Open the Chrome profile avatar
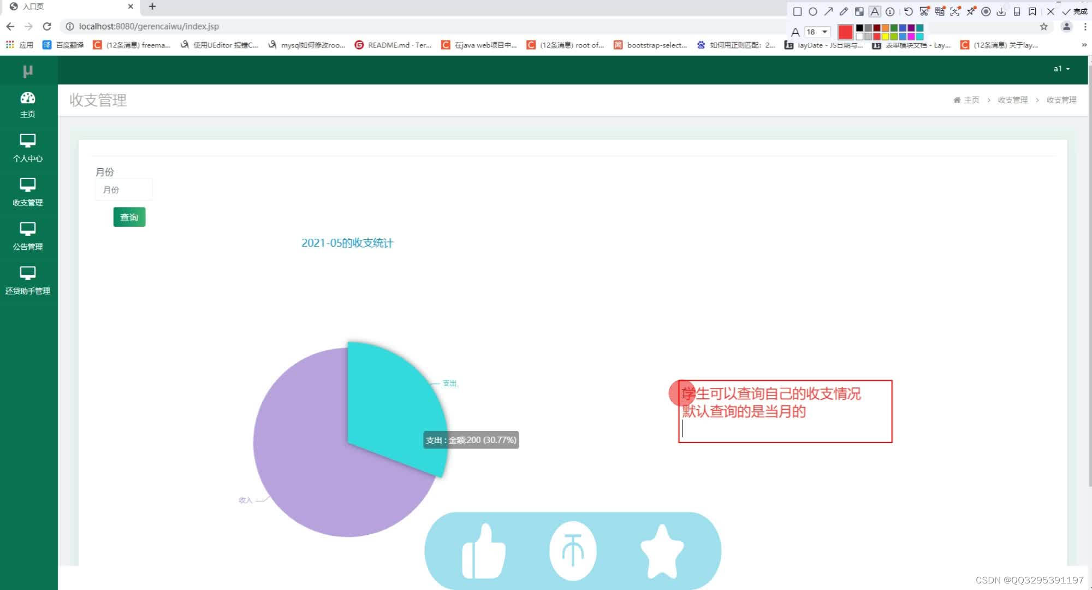Image resolution: width=1092 pixels, height=590 pixels. [1066, 26]
